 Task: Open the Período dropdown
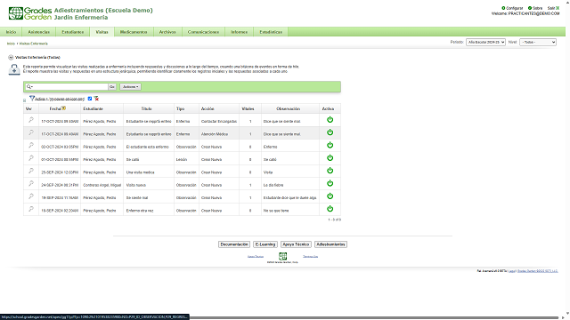click(x=485, y=42)
